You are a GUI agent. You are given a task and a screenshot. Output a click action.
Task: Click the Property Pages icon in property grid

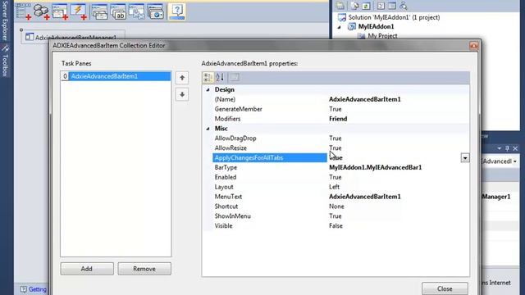[235, 78]
